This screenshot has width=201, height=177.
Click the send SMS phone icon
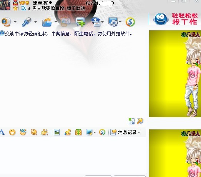[x=65, y=22]
